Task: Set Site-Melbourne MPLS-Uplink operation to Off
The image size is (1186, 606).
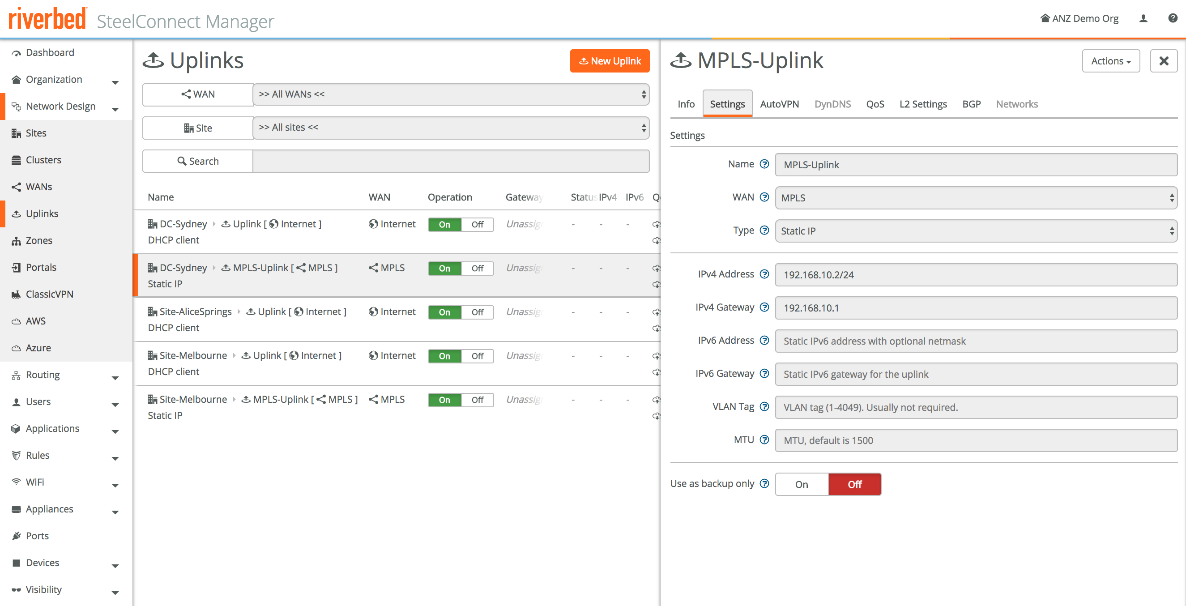Action: click(477, 400)
